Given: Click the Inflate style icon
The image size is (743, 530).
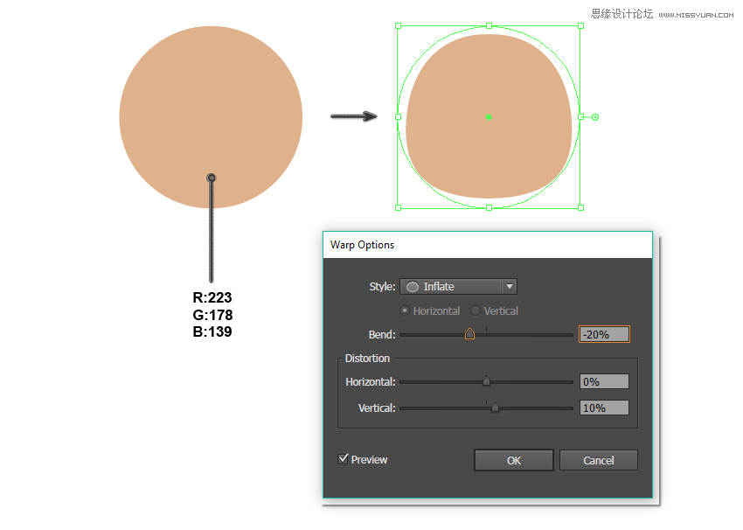Looking at the screenshot, I should click(413, 287).
